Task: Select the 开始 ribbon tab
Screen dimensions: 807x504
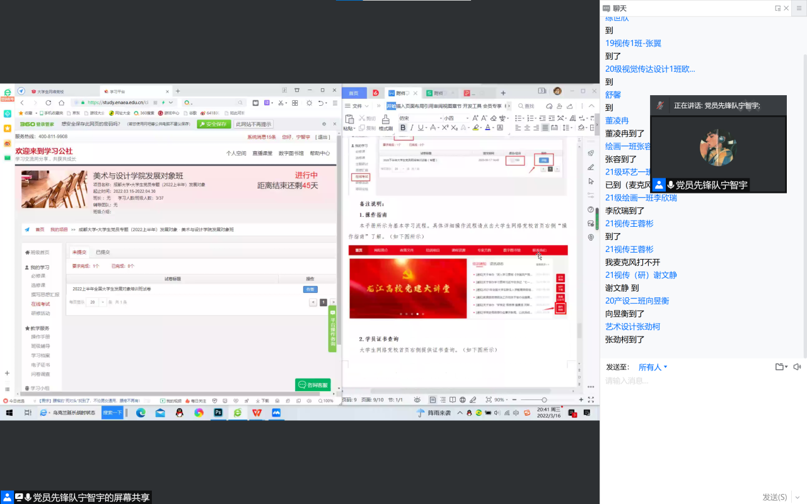Action: 392,106
